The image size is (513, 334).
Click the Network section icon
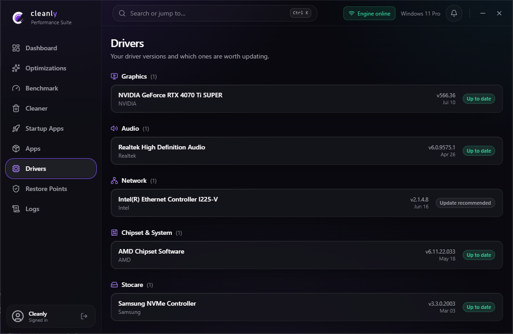point(114,180)
